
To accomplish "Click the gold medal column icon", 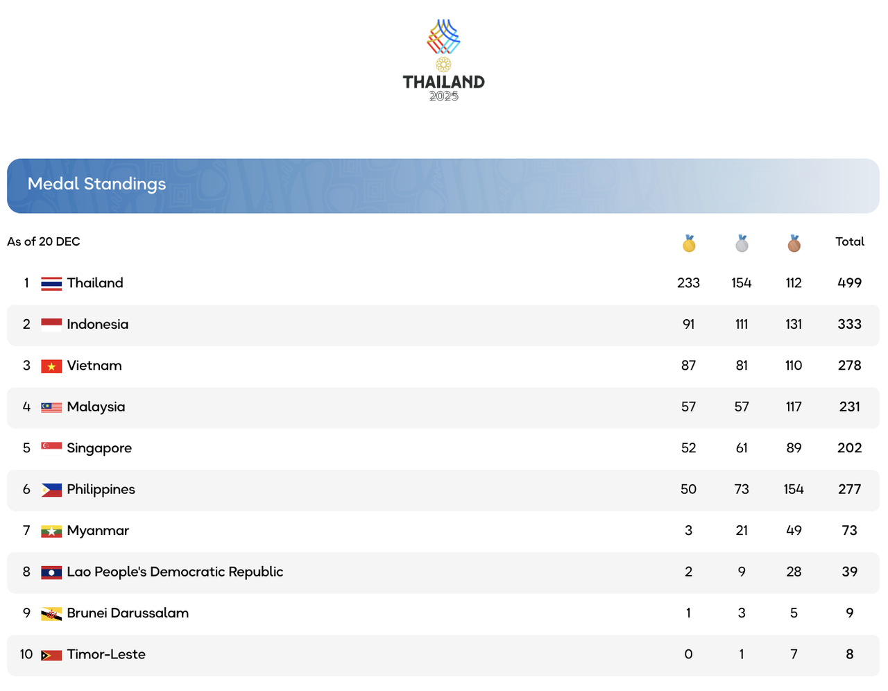I will click(689, 244).
